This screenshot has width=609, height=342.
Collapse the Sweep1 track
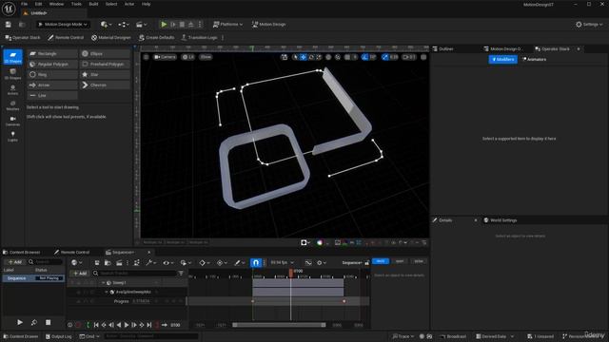[x=104, y=283]
